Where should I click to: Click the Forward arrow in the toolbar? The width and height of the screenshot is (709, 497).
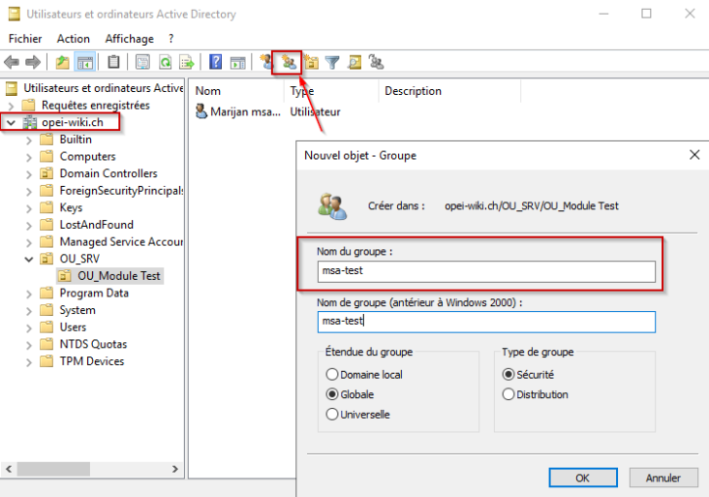33,62
